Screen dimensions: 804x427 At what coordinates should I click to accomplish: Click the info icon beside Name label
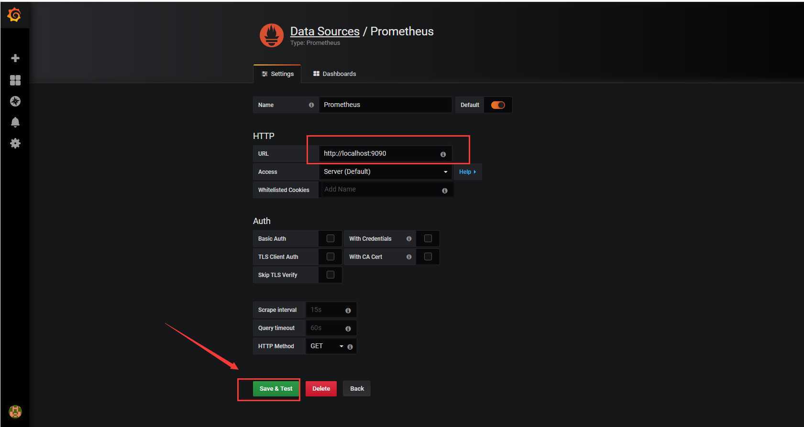click(x=311, y=105)
